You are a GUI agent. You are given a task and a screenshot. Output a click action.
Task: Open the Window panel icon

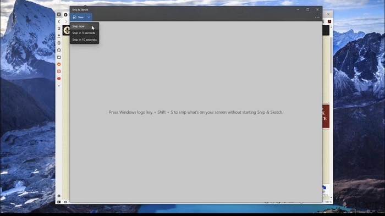[59, 57]
